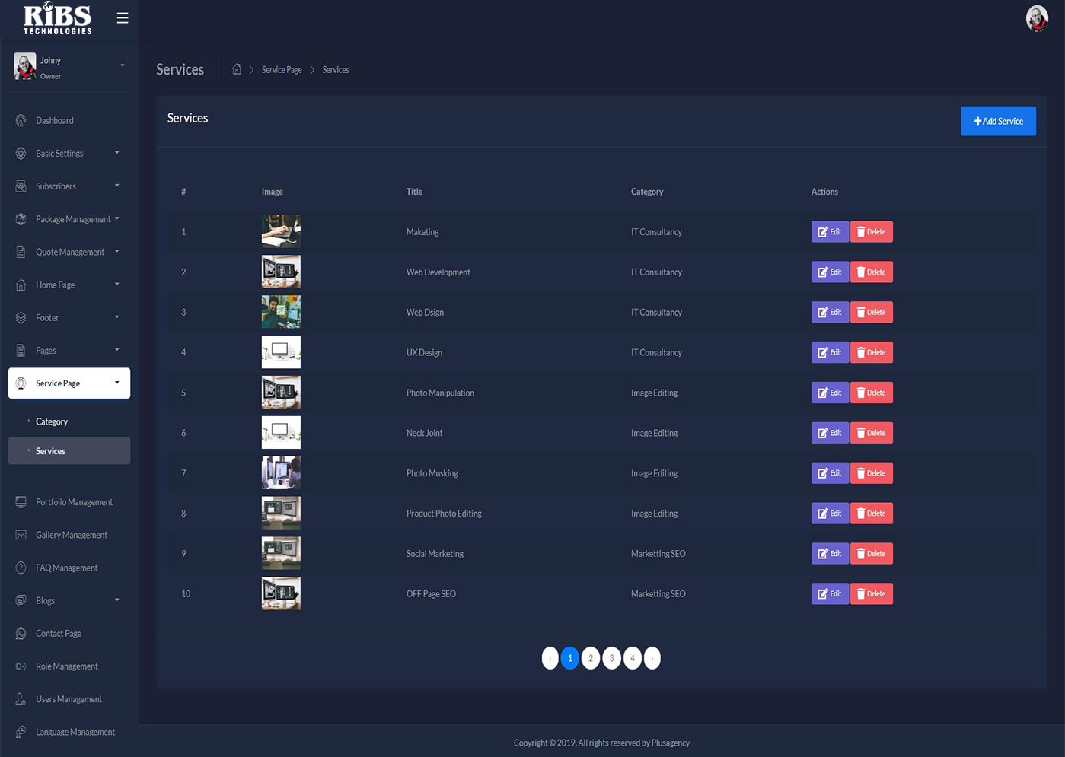This screenshot has width=1065, height=757.
Task: Click the Gallery Management image icon
Action: [21, 535]
